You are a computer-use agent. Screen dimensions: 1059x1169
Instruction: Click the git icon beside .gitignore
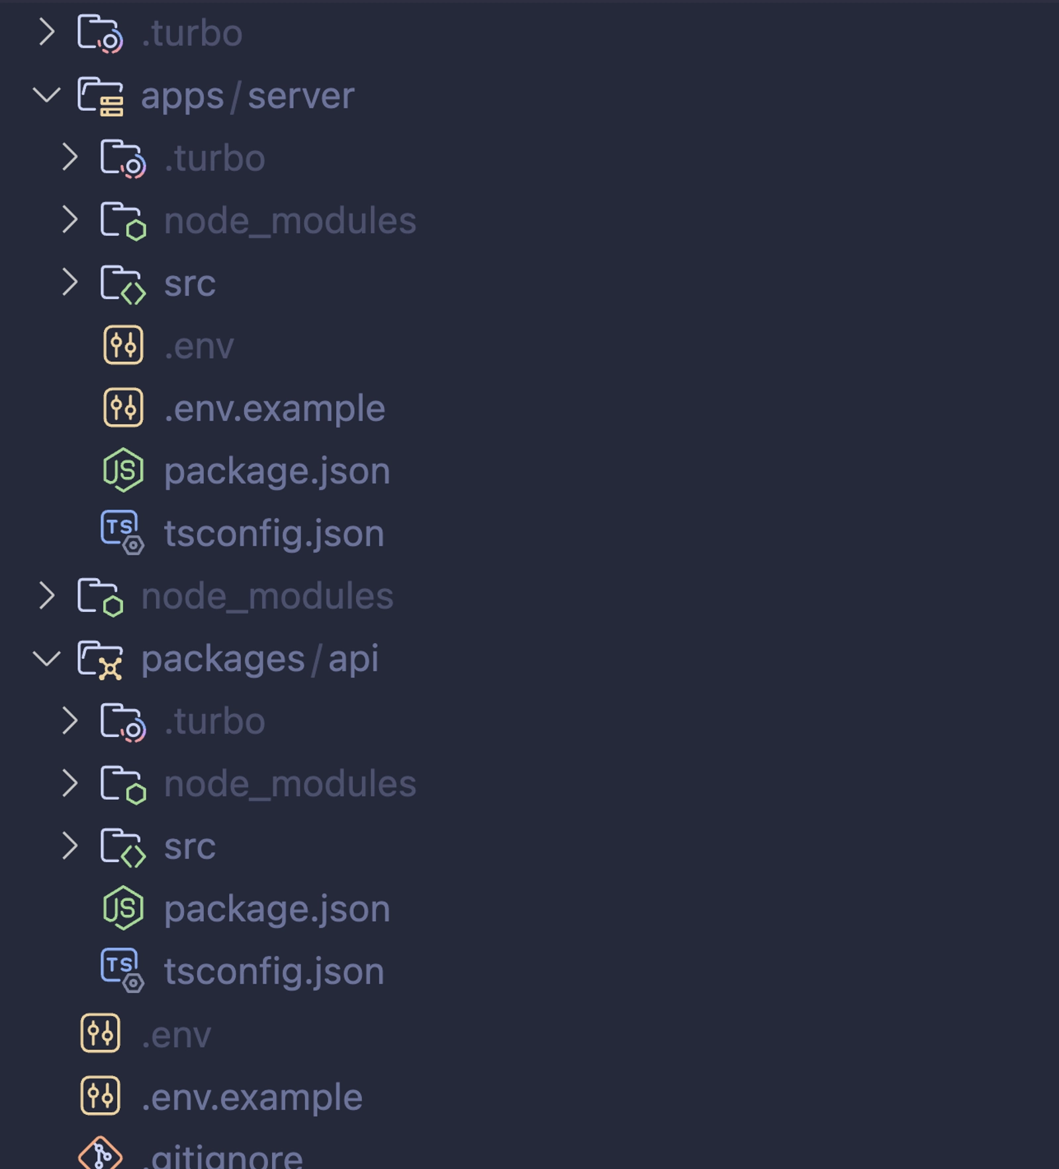[x=100, y=1154]
